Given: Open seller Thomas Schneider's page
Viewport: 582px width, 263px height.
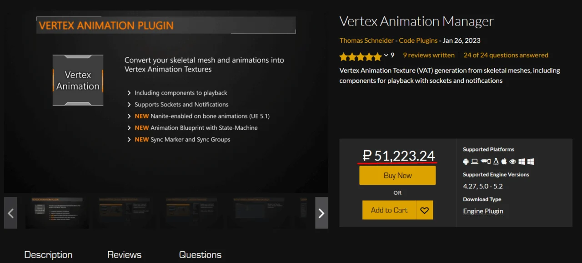Looking at the screenshot, I should [366, 40].
